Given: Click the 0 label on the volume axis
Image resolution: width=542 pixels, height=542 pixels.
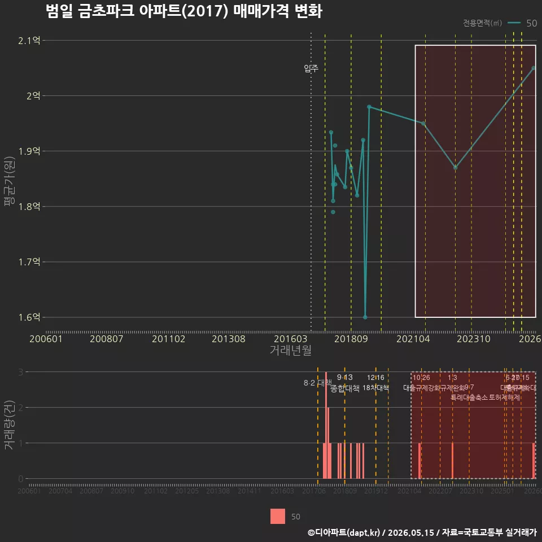Looking at the screenshot, I should point(21,479).
